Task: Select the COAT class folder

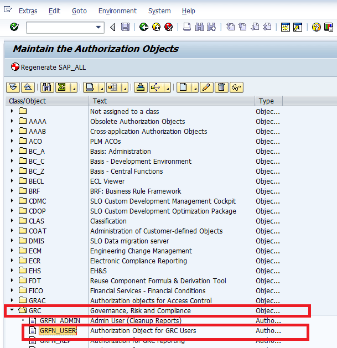Action: pyautogui.click(x=23, y=230)
